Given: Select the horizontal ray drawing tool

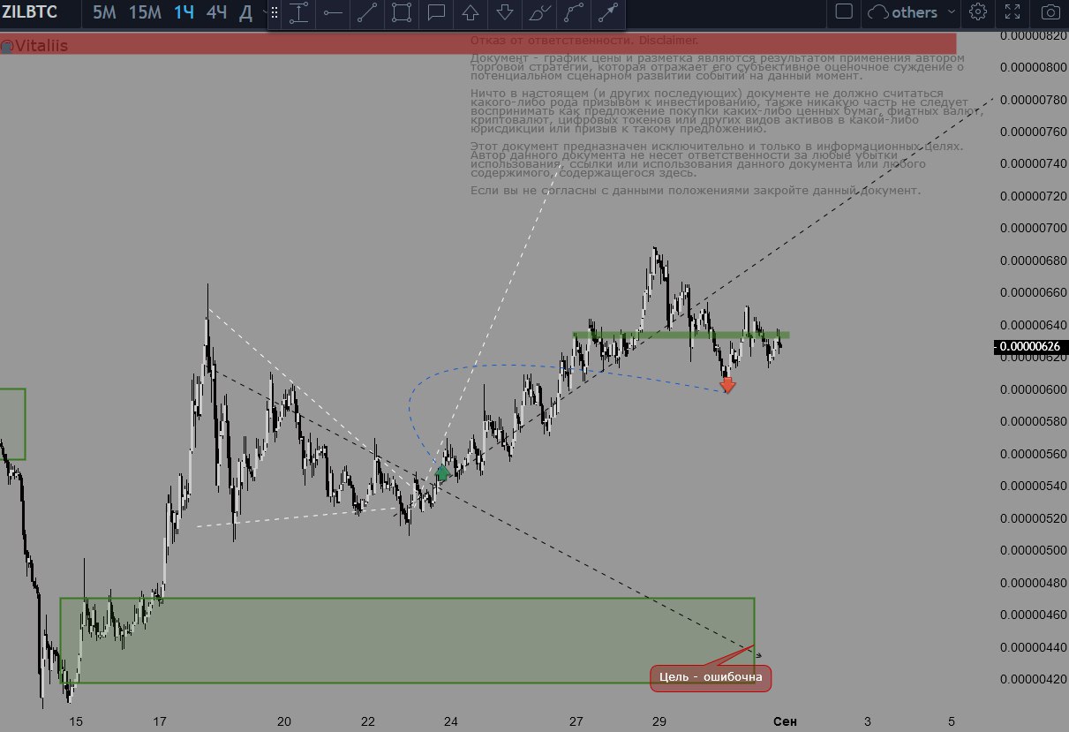Looking at the screenshot, I should pos(333,12).
